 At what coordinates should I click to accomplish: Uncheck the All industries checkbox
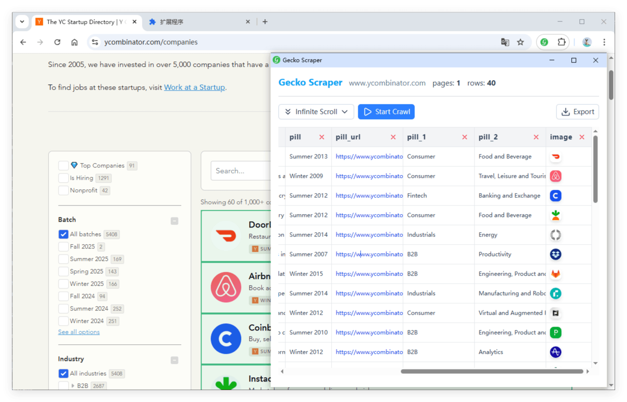pos(63,373)
